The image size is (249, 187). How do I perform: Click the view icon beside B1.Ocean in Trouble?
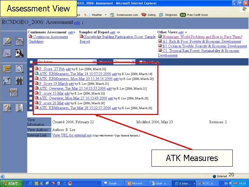160,46
